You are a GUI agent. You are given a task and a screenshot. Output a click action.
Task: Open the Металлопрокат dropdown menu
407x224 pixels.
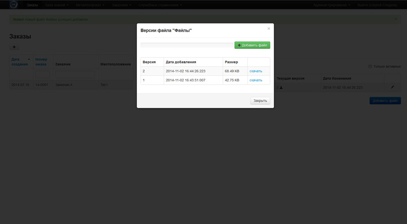click(90, 5)
